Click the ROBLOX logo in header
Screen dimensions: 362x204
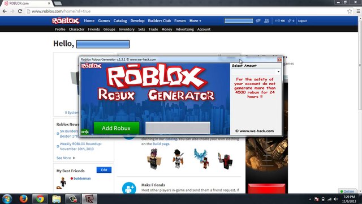[66, 21]
